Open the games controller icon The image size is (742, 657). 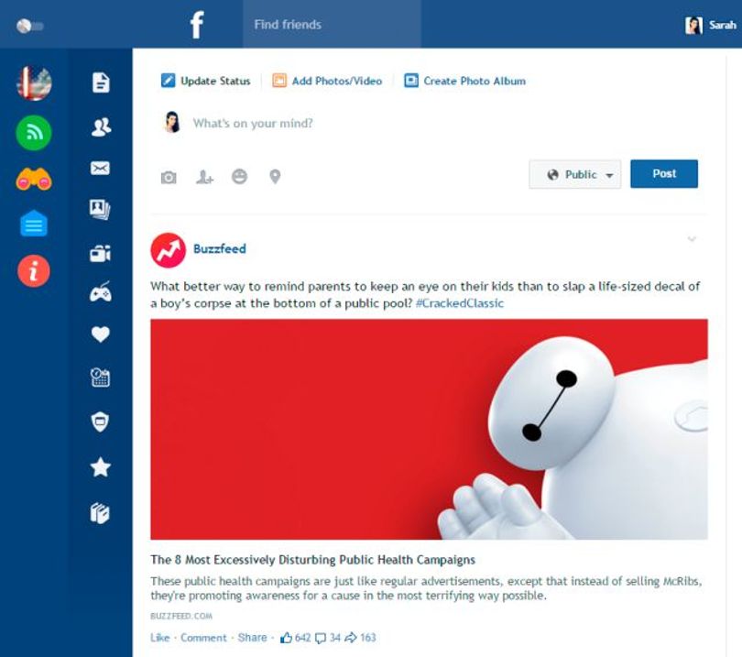click(x=101, y=291)
